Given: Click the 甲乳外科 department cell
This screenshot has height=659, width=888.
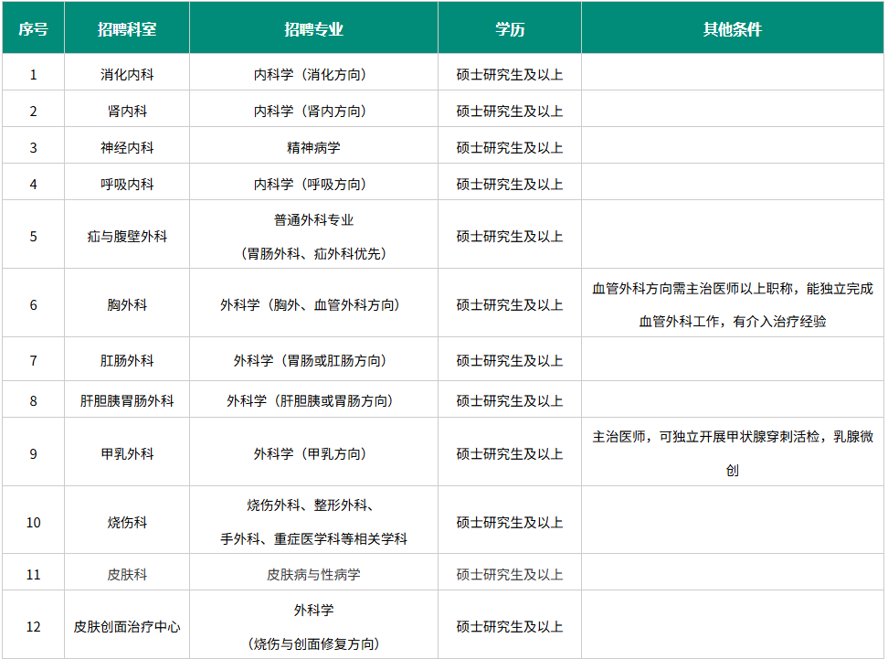Looking at the screenshot, I should (127, 453).
